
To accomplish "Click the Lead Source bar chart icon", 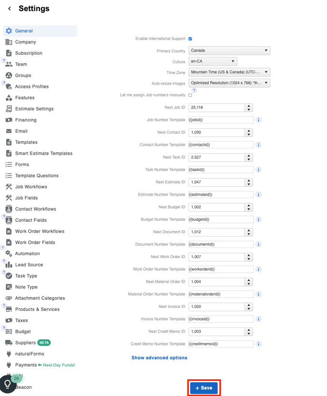I will [9, 265].
